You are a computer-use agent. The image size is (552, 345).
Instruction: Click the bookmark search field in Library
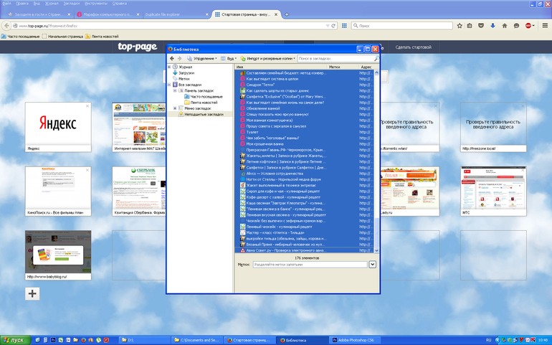click(x=334, y=58)
